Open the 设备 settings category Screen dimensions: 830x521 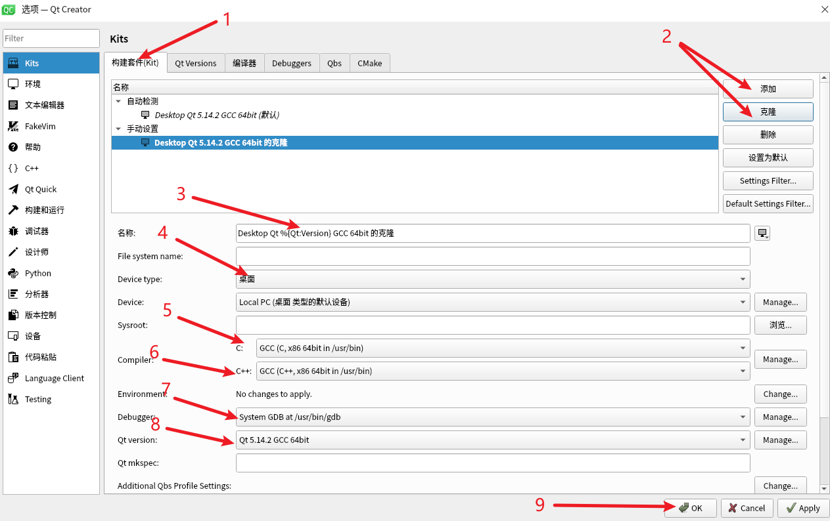coord(51,336)
